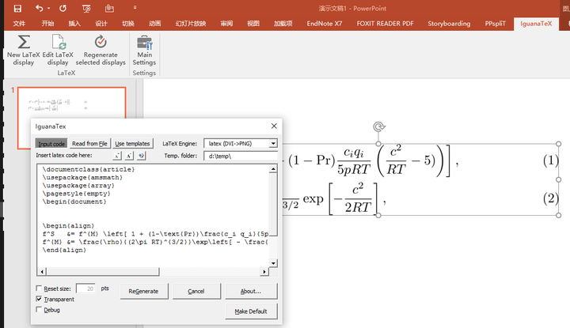Switch to the 加载项 ribbon tab
Viewport: 570px width, 328px height.
tap(283, 24)
